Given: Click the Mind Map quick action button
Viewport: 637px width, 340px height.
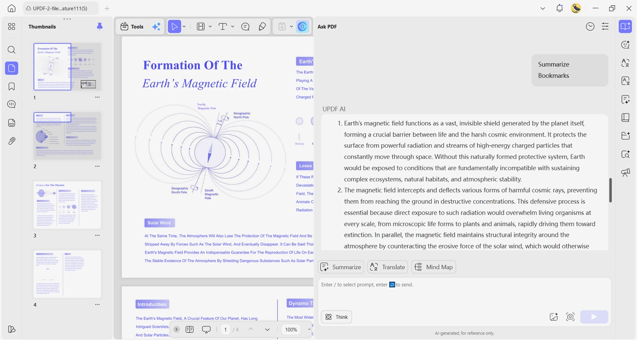Looking at the screenshot, I should (x=434, y=267).
